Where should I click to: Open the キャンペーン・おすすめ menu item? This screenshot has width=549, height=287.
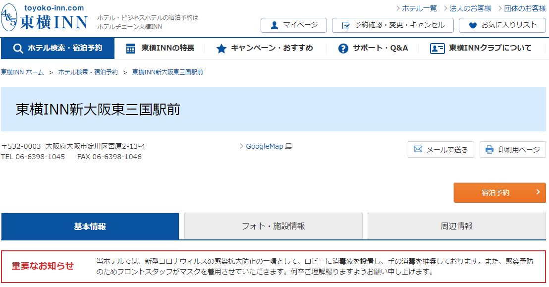coord(265,49)
